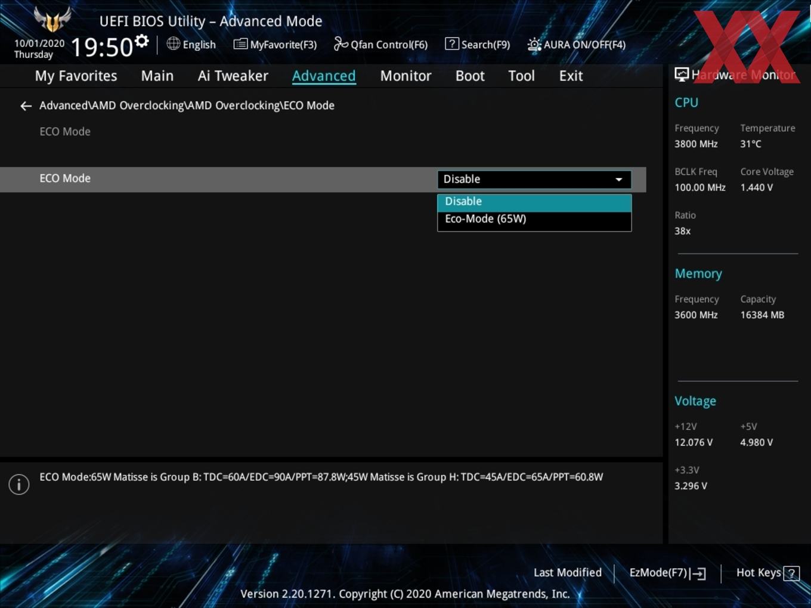The image size is (811, 608).
Task: Go to the Boot tab
Action: [x=470, y=76]
